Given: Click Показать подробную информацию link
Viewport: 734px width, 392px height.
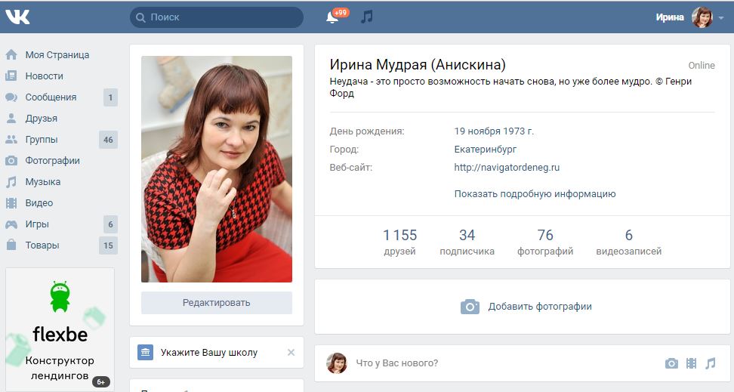Looking at the screenshot, I should (x=535, y=194).
